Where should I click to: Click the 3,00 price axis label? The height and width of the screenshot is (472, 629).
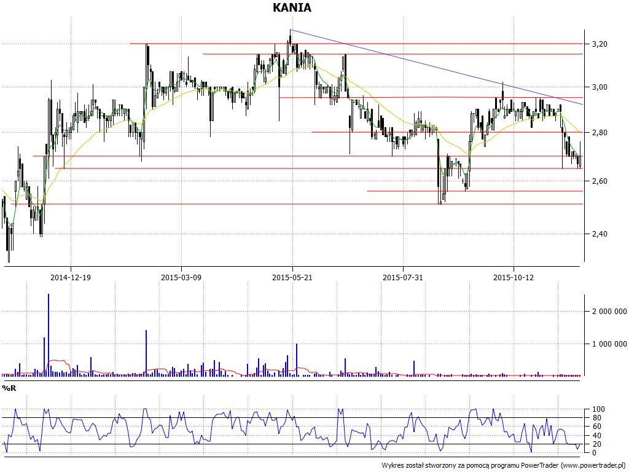pyautogui.click(x=600, y=87)
